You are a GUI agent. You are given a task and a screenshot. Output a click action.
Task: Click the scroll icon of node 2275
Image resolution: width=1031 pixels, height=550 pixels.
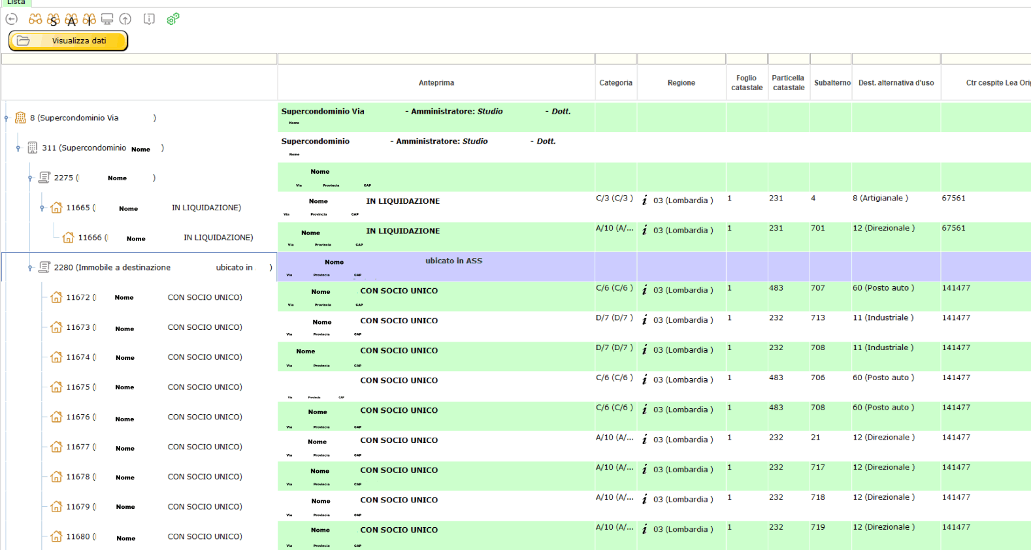click(x=44, y=177)
